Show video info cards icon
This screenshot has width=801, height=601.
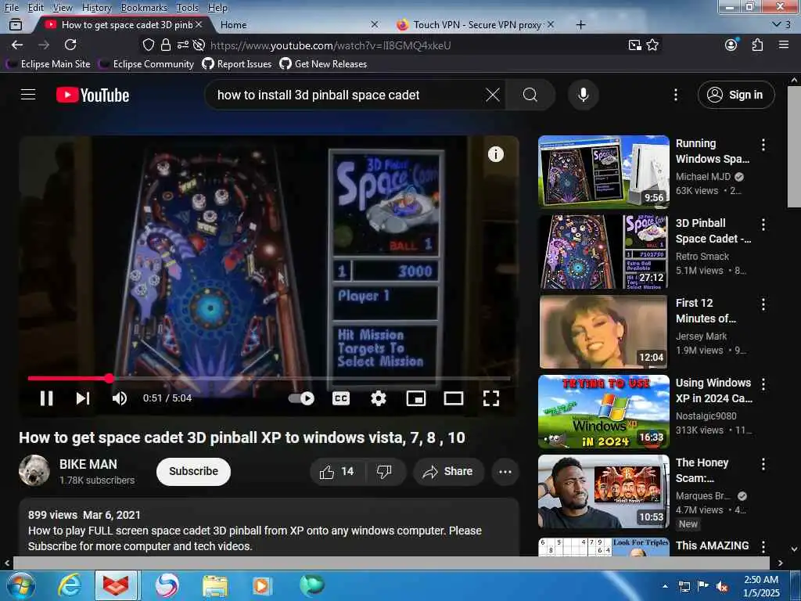pyautogui.click(x=495, y=154)
